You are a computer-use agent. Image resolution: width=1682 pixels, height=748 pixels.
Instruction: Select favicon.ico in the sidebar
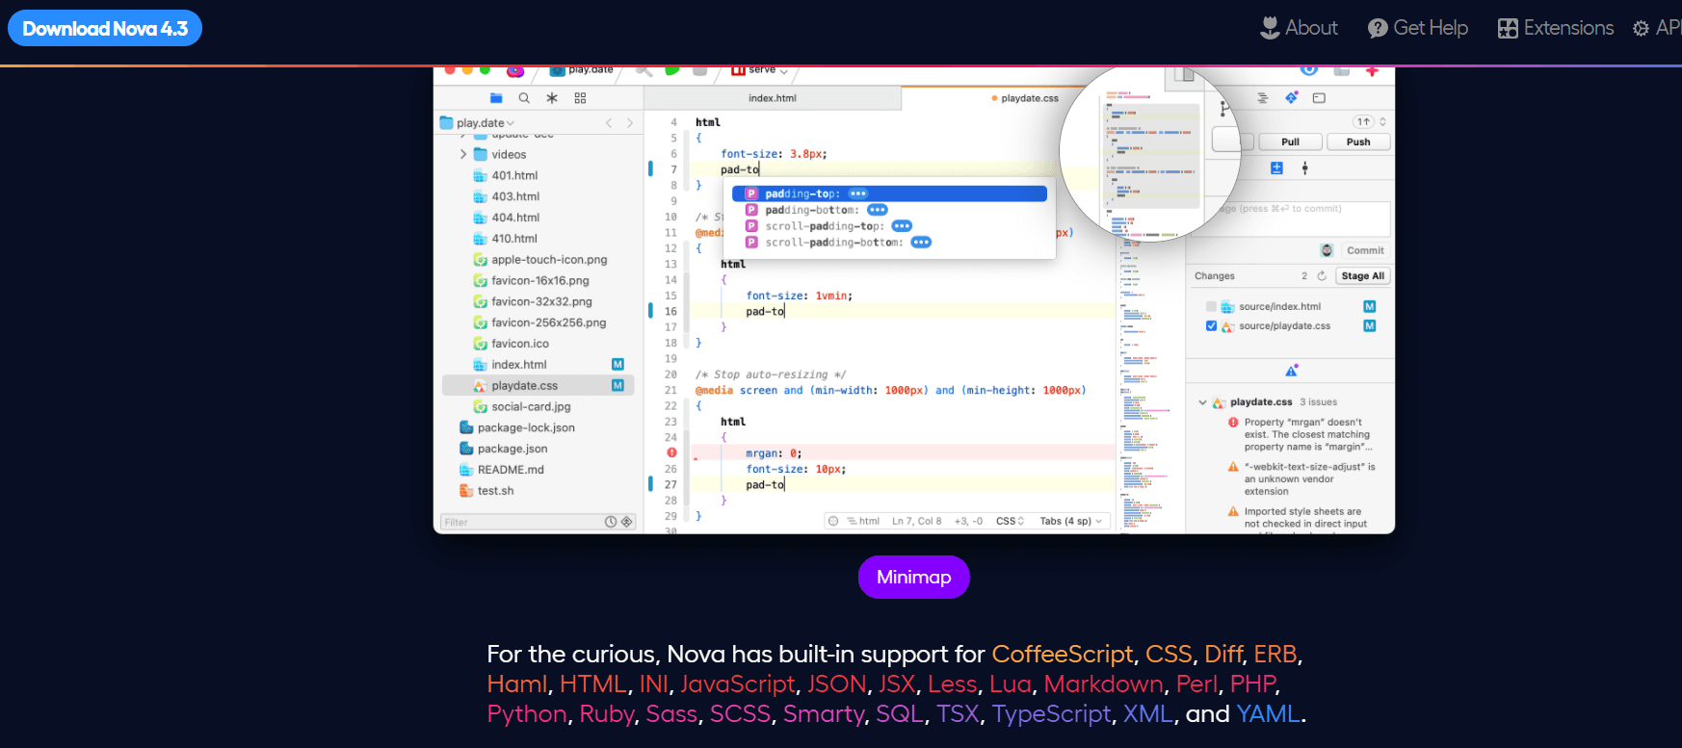[512, 344]
